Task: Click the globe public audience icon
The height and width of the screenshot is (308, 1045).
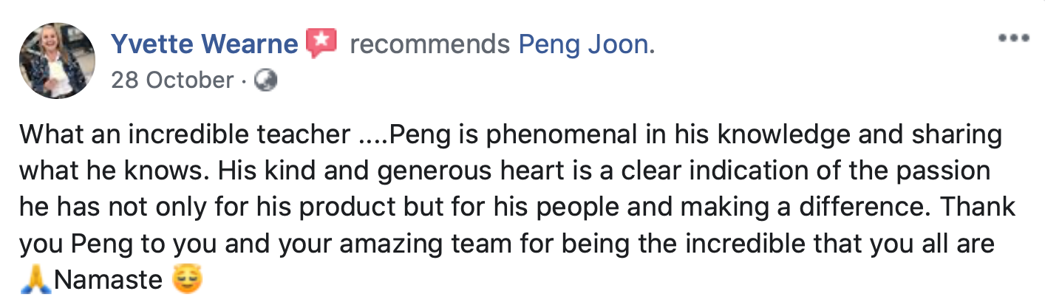Action: coord(265,81)
